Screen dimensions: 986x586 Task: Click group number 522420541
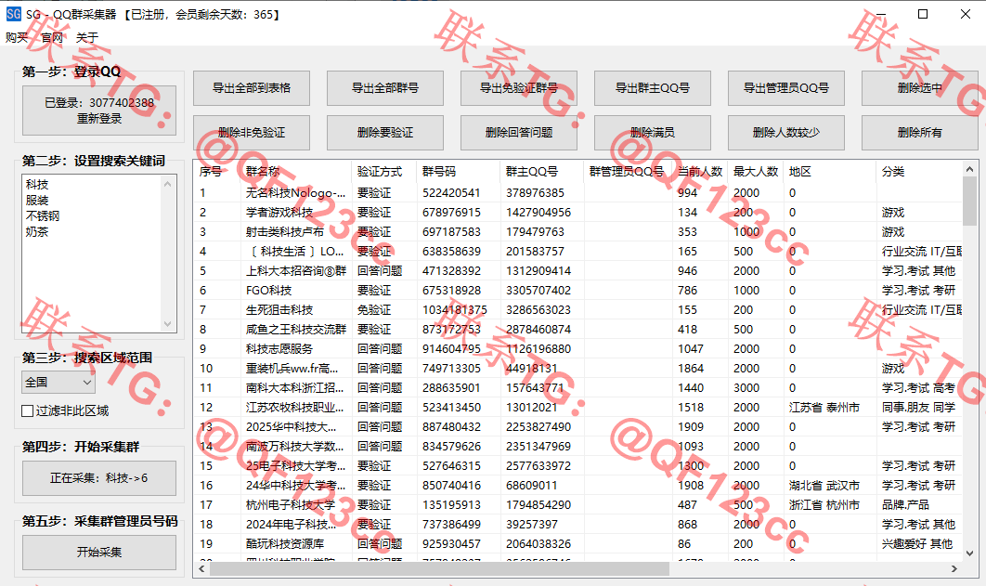pyautogui.click(x=451, y=193)
